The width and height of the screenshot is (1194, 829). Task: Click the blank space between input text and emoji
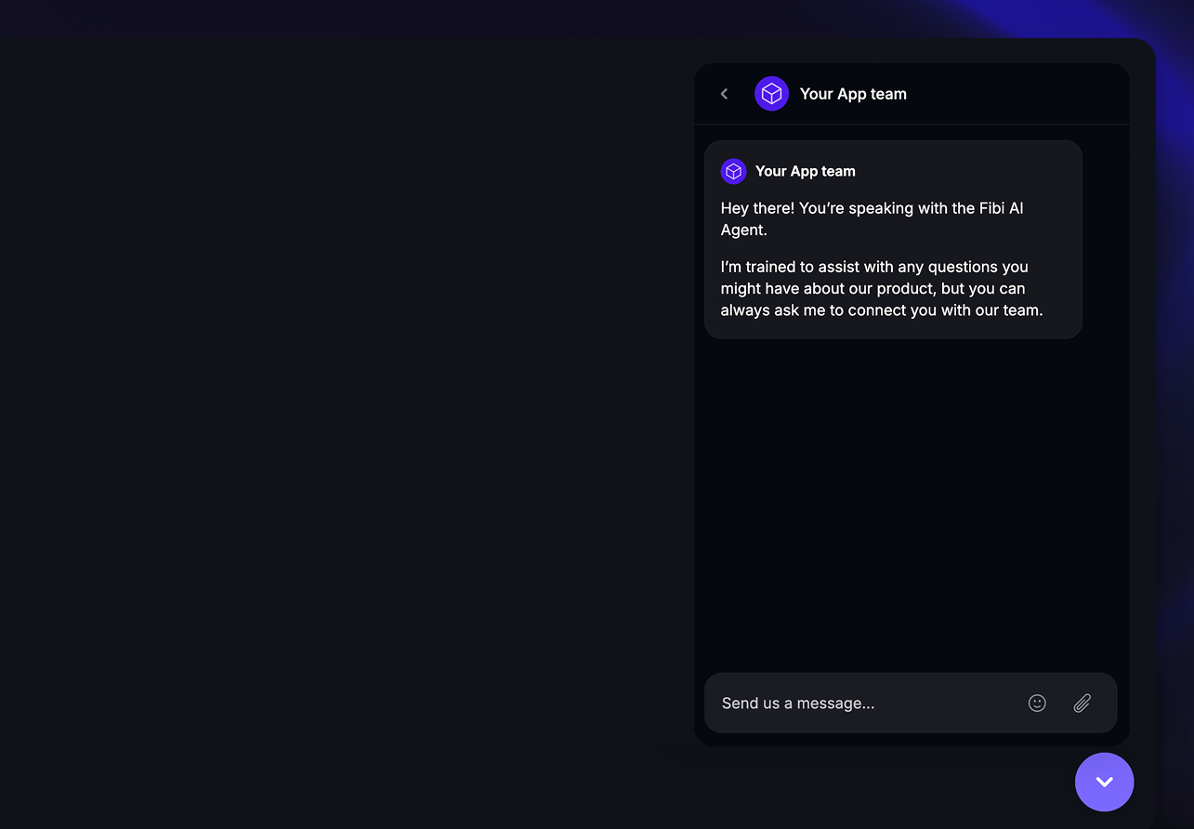[x=948, y=704]
